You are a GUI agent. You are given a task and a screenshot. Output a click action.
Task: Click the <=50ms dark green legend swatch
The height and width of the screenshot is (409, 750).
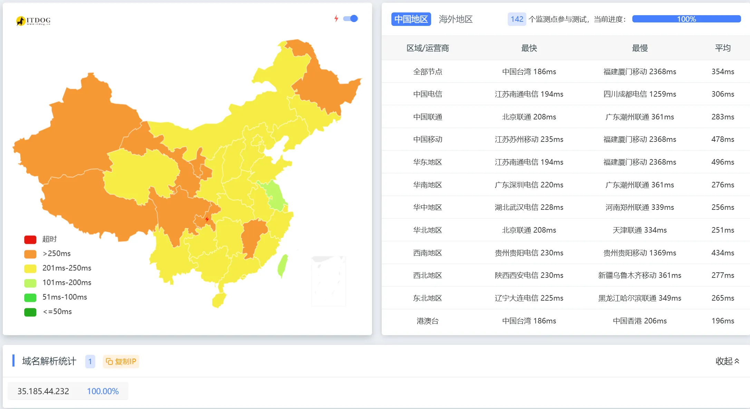click(x=30, y=312)
